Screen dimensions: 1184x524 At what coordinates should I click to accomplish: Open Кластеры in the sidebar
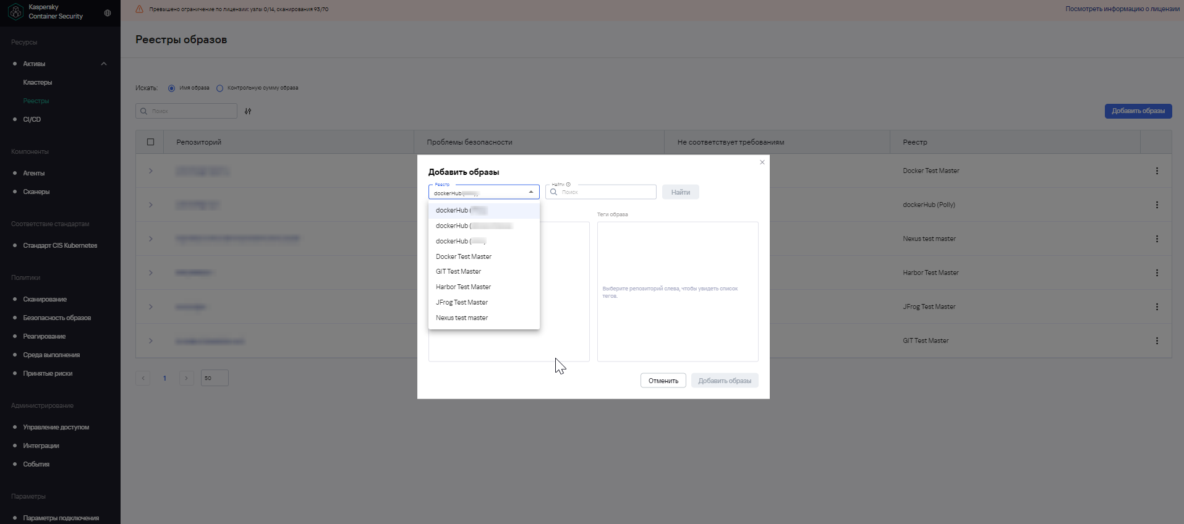point(38,82)
